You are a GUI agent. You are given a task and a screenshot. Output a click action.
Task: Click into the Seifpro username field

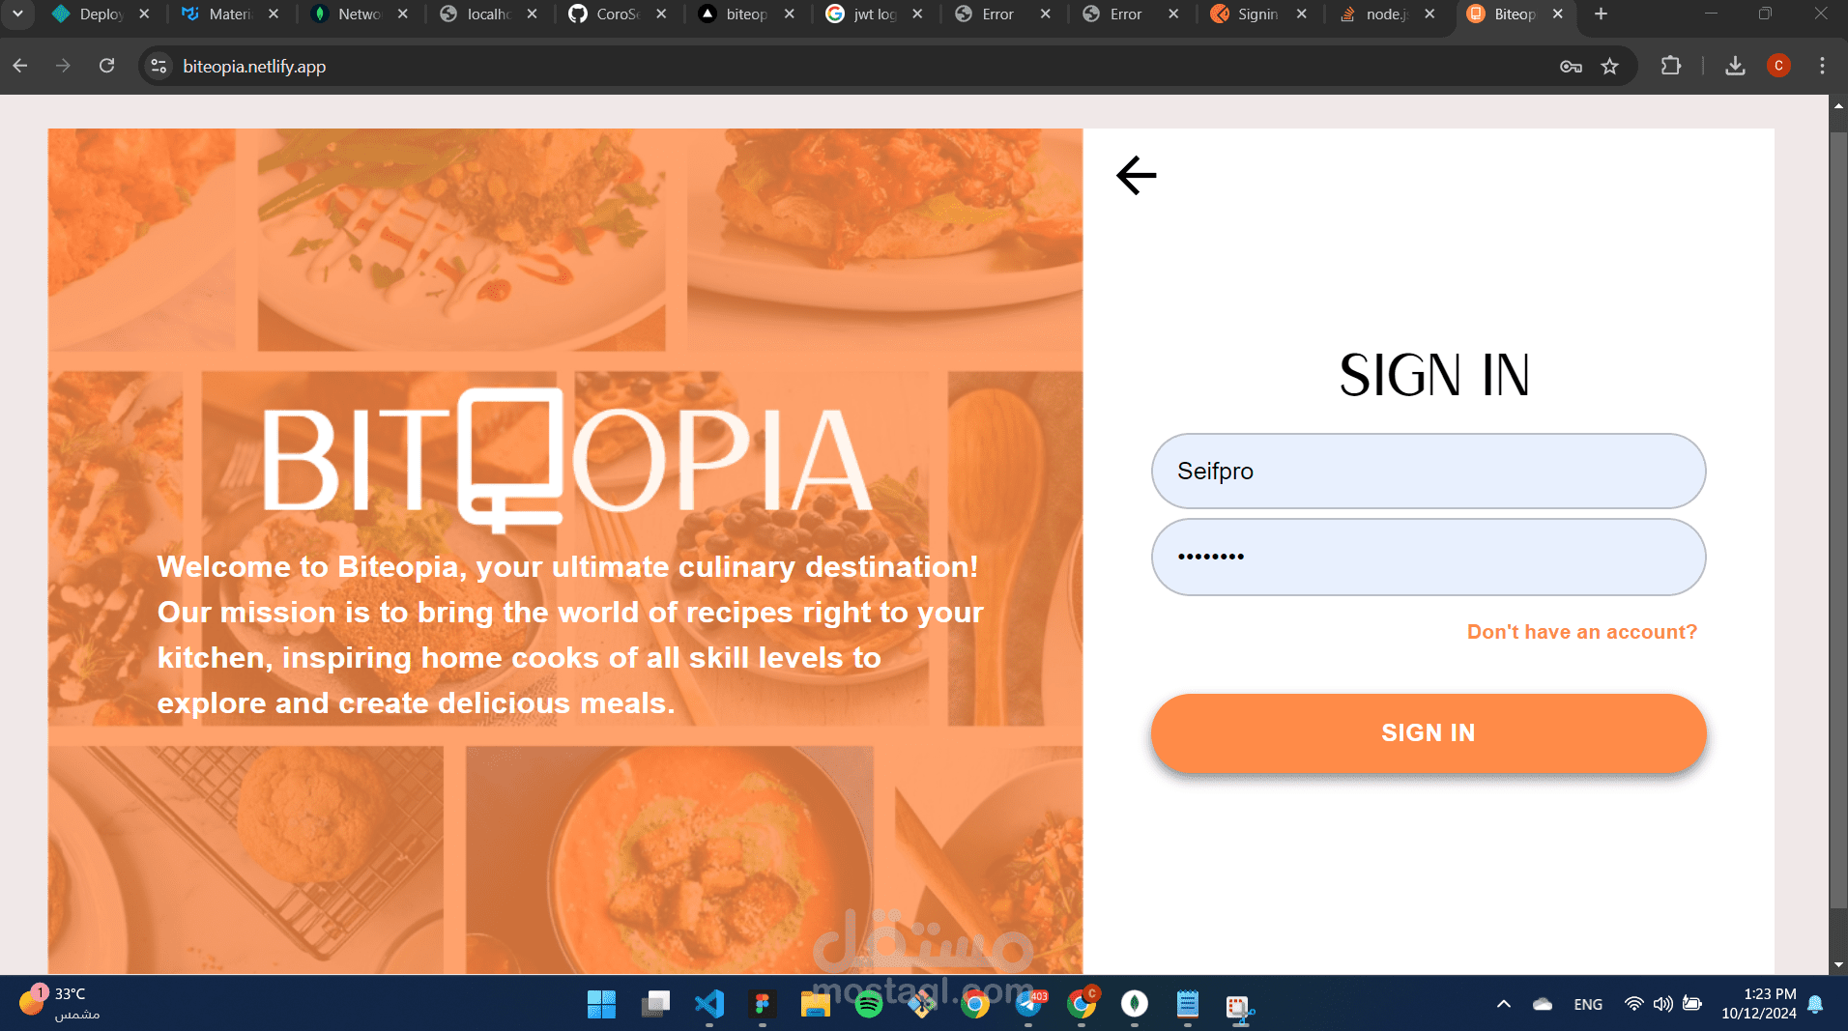[1429, 472]
